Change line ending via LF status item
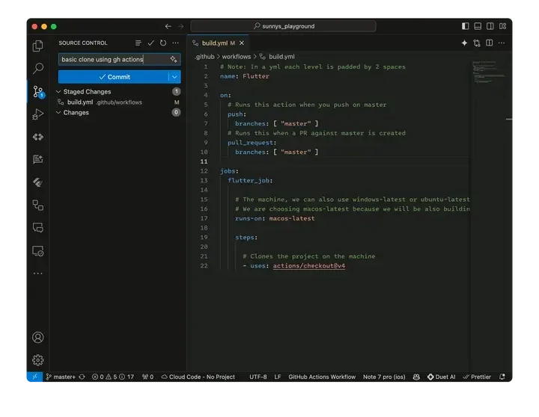The height and width of the screenshot is (417, 539). (x=278, y=377)
